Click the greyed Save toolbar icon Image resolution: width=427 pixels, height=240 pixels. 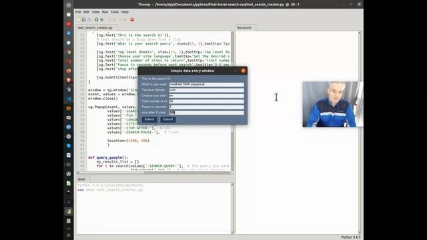coord(89,19)
